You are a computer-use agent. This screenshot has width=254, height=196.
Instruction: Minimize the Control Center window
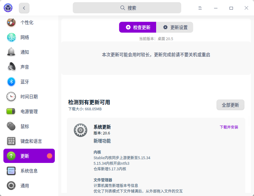tap(216, 8)
